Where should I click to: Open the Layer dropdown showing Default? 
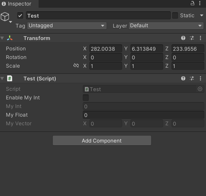(x=166, y=26)
